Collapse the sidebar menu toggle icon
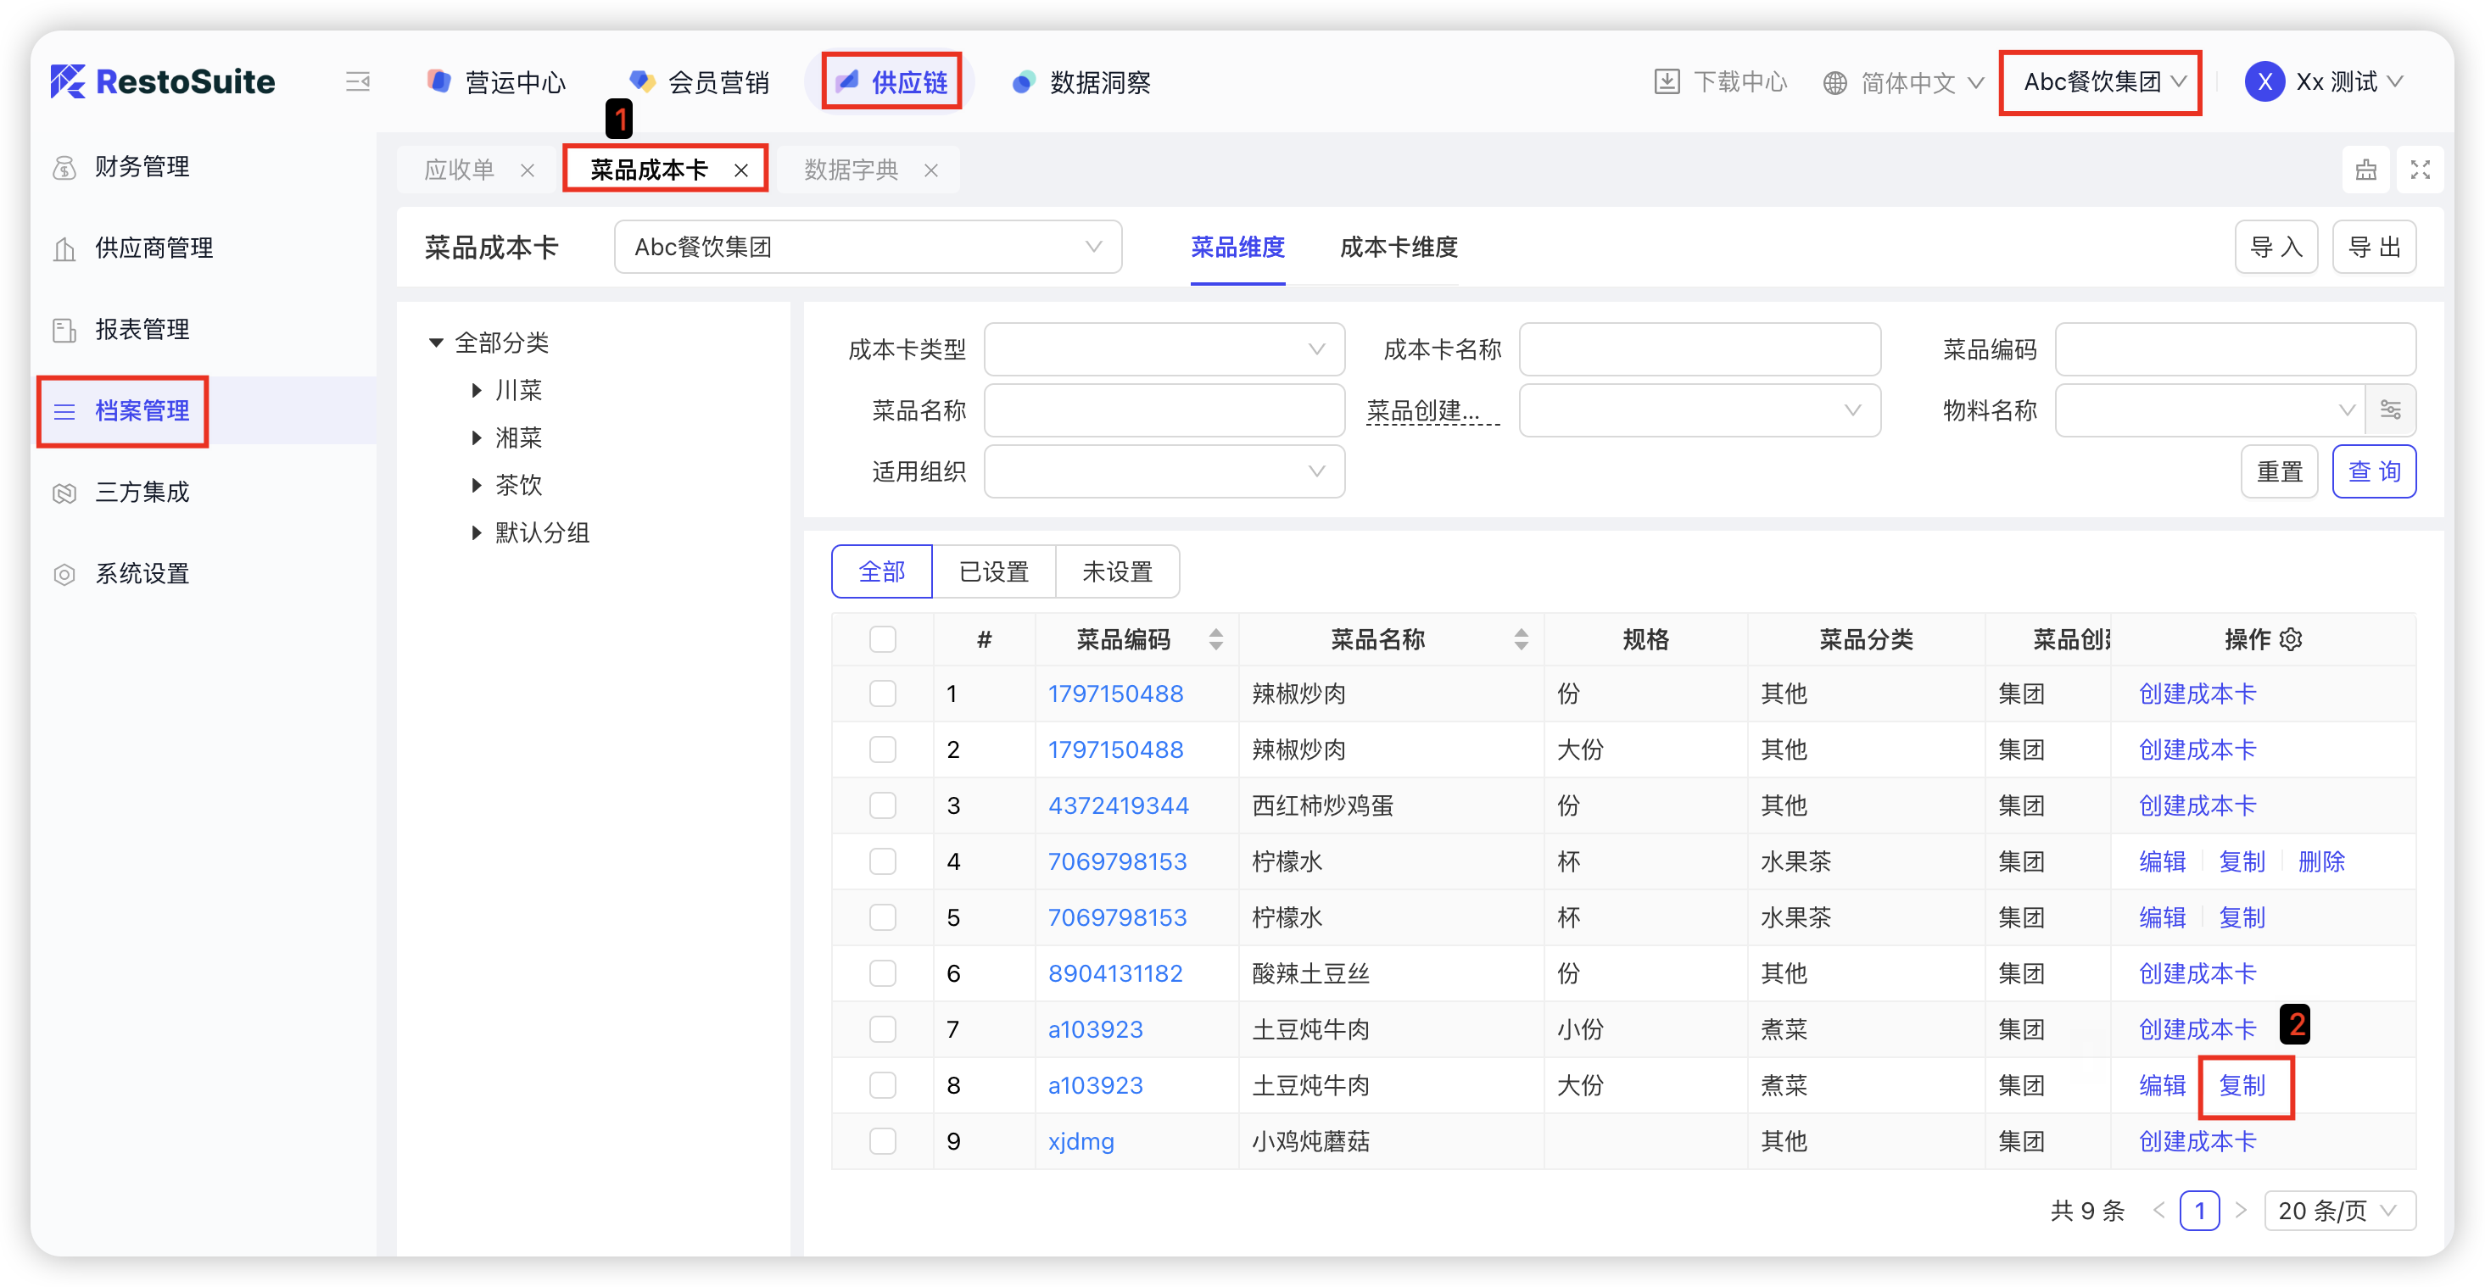 click(357, 82)
